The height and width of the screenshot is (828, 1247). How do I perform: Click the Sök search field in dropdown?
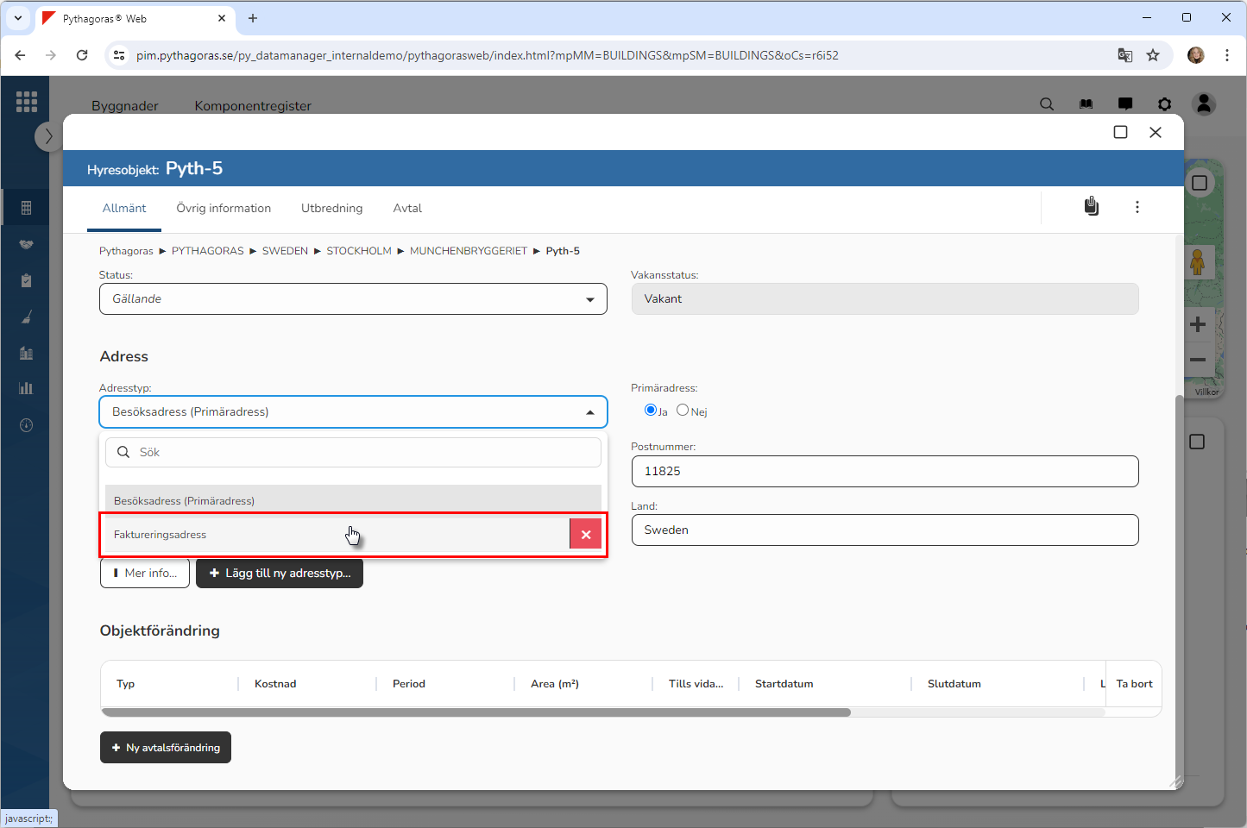pyautogui.click(x=362, y=453)
